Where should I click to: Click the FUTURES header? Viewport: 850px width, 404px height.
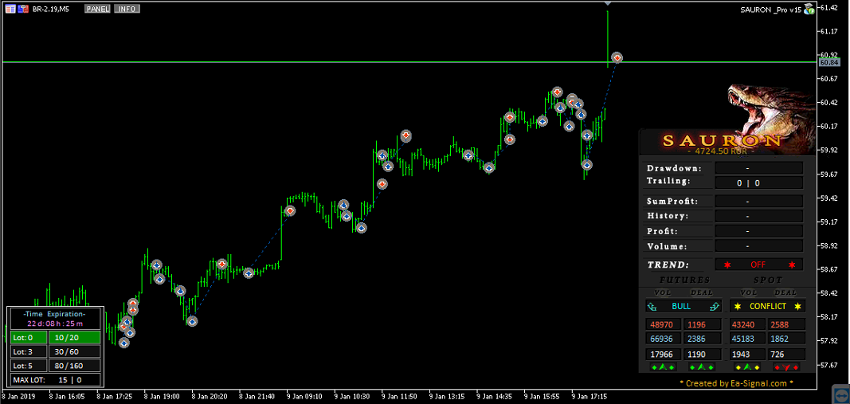pyautogui.click(x=684, y=280)
